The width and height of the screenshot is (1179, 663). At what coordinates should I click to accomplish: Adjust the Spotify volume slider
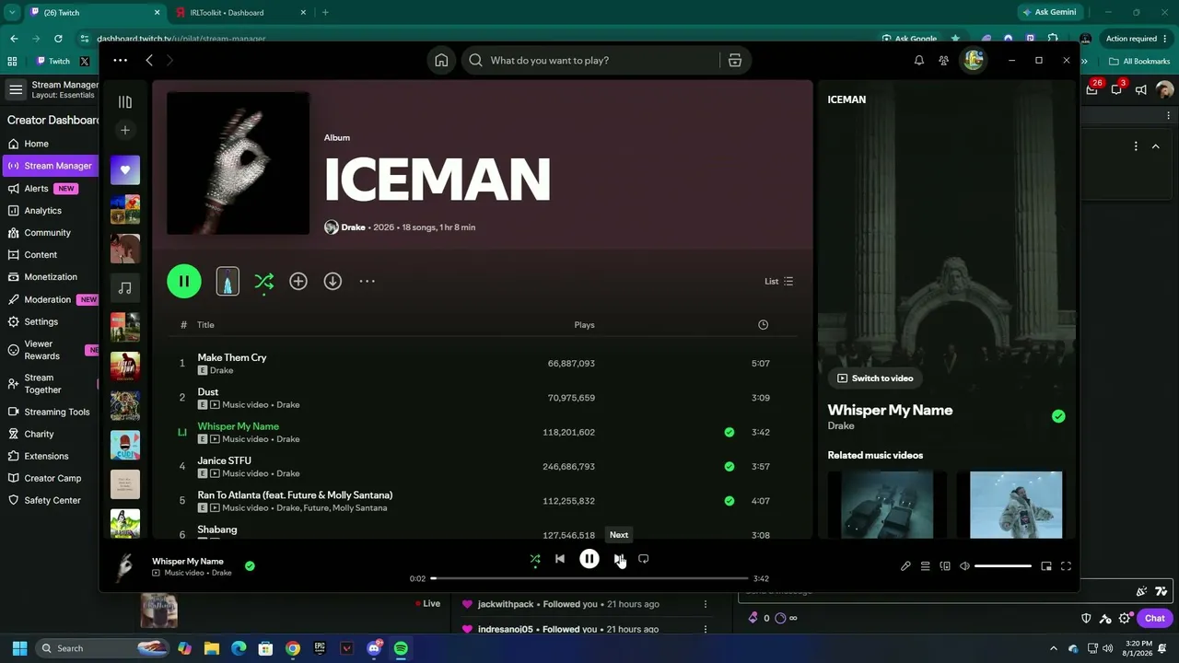pyautogui.click(x=1002, y=566)
